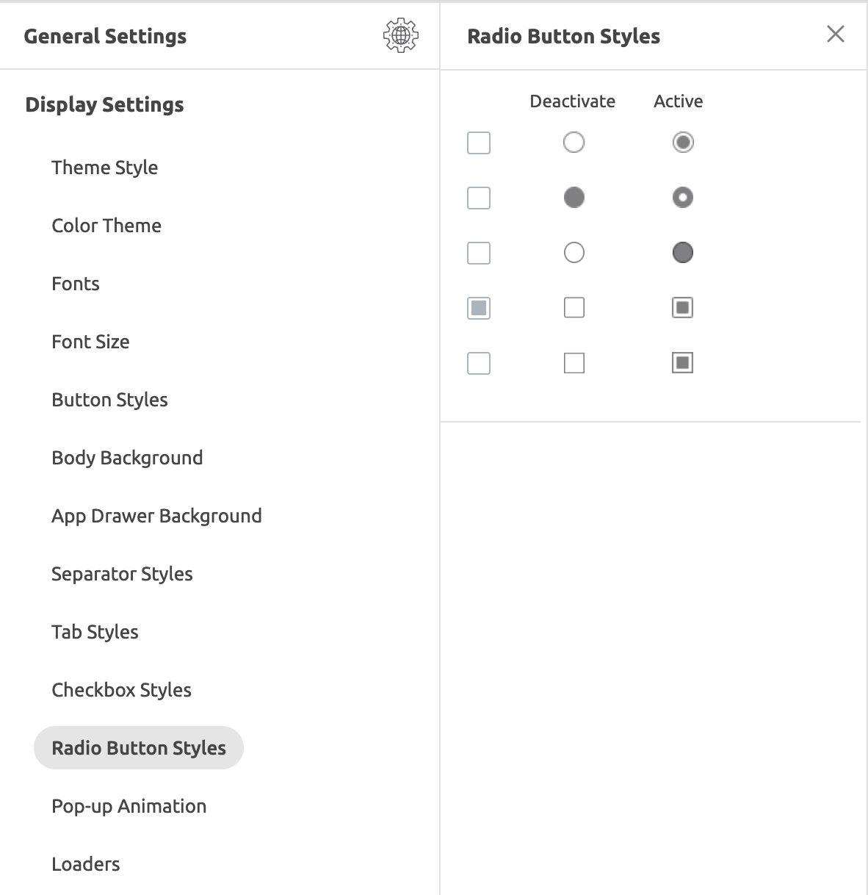Open Pop-up Animation settings
Screen dimensions: 868x895
129,806
